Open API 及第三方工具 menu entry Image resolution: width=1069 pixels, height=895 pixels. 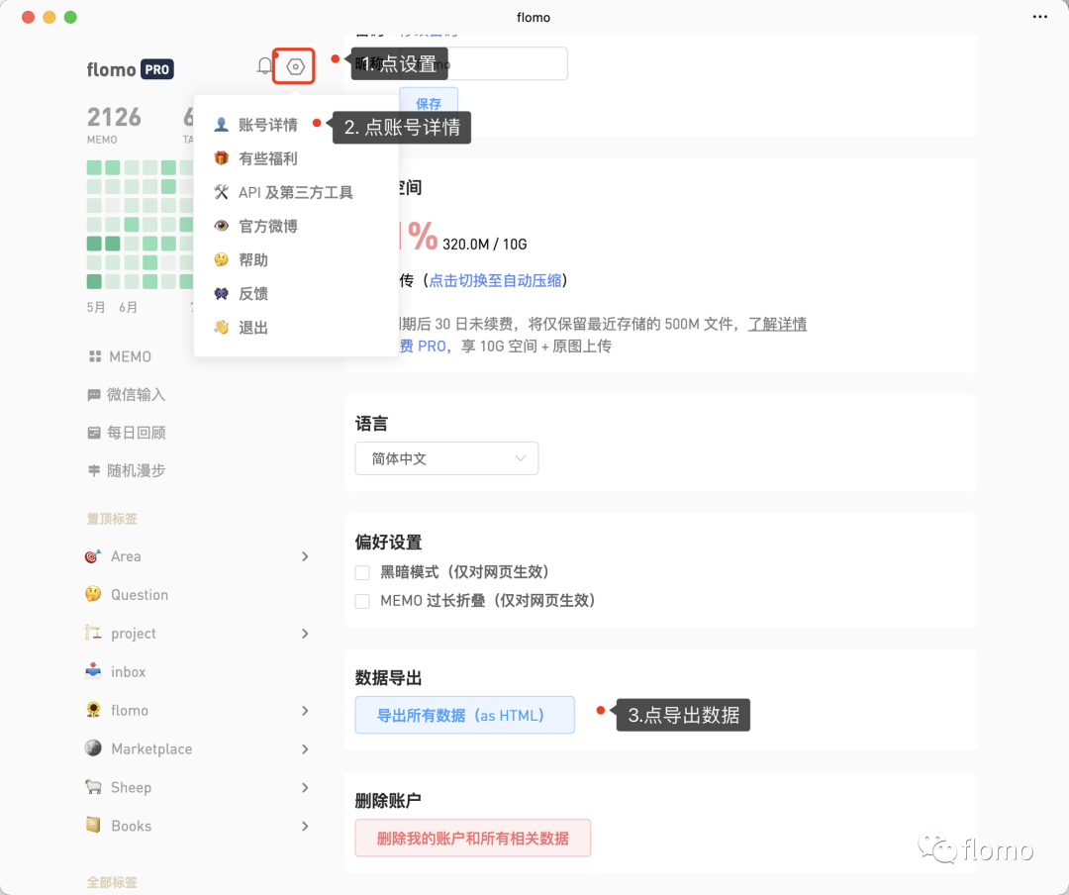[x=296, y=192]
